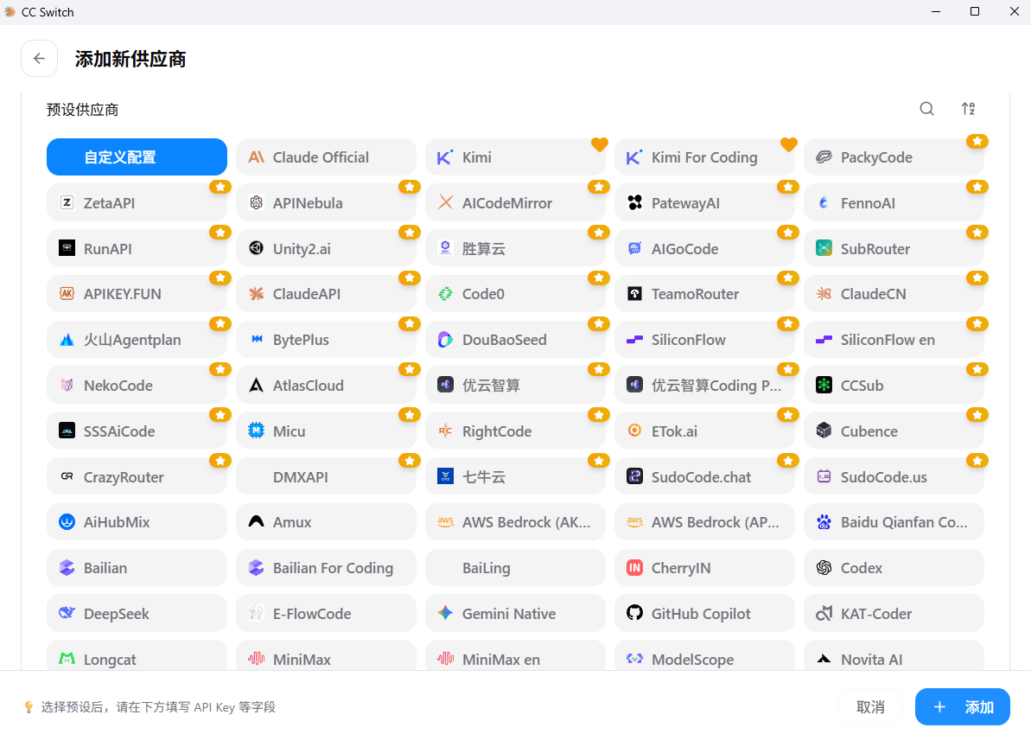Pick the DMXAPI provider
The image size is (1031, 734).
coord(326,476)
